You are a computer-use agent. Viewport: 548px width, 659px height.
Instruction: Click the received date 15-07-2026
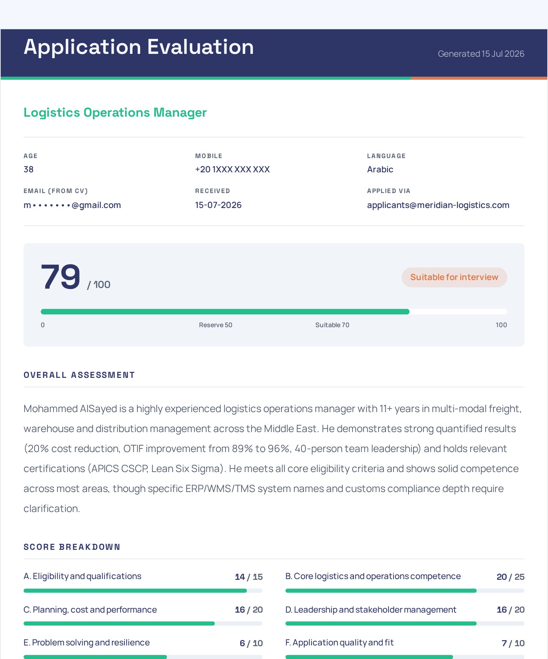tap(218, 205)
